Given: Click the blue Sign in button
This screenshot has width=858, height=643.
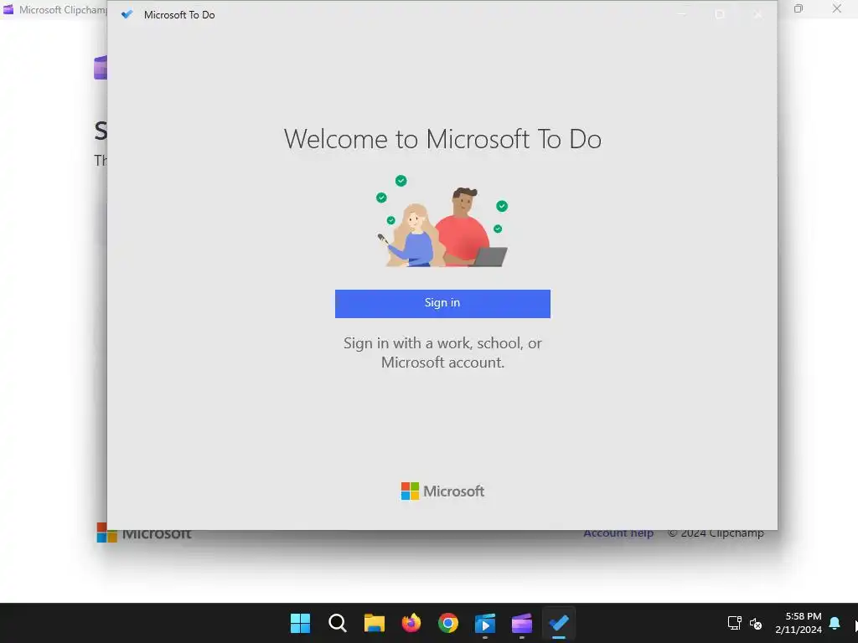Looking at the screenshot, I should tap(442, 303).
